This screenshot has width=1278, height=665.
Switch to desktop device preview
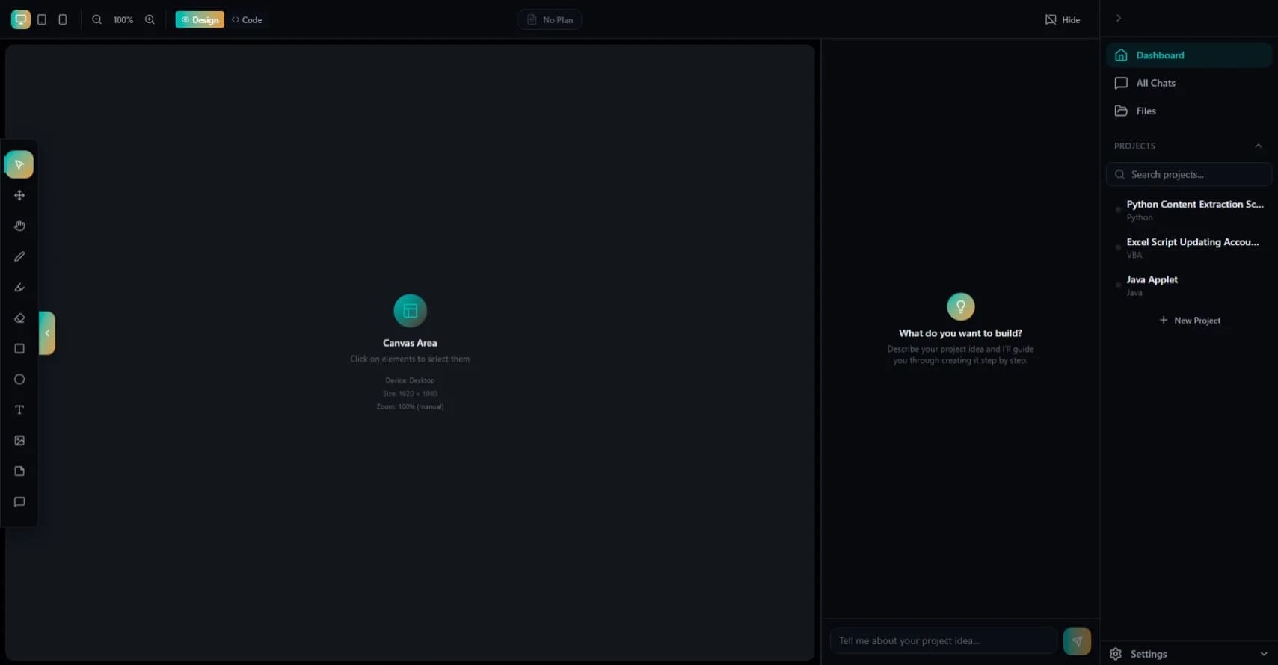[21, 19]
